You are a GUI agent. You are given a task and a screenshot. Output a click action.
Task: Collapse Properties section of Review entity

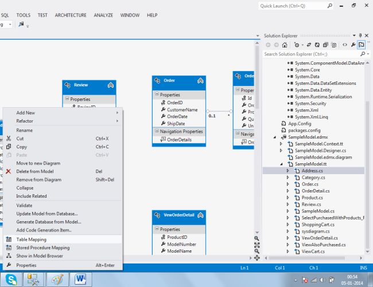click(x=67, y=99)
